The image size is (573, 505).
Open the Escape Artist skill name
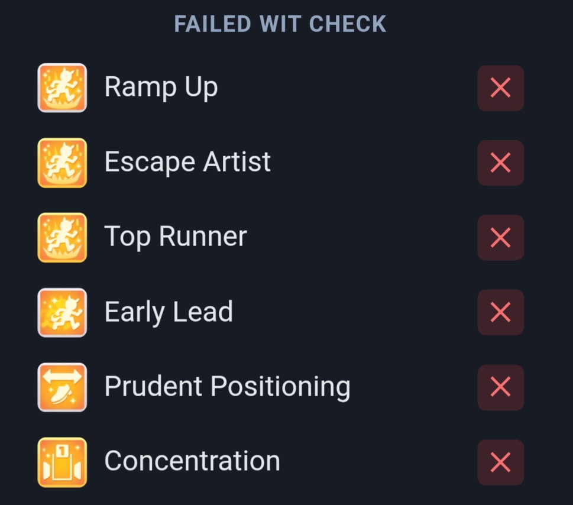187,162
